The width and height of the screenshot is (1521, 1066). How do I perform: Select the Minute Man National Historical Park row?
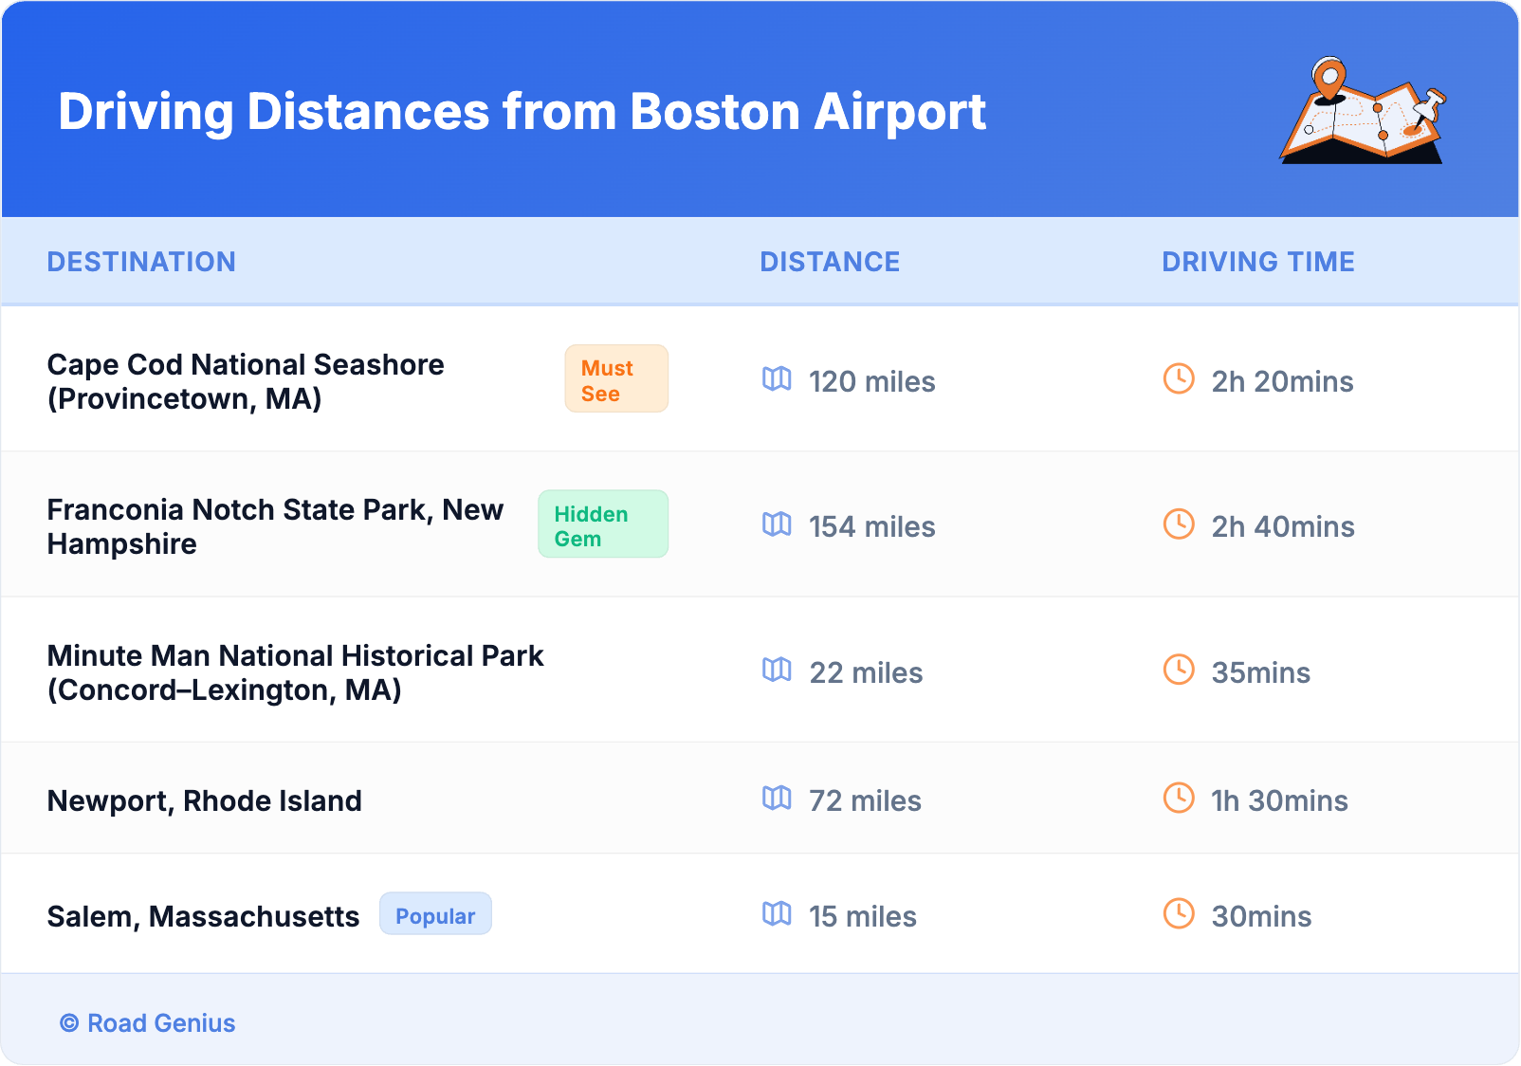pos(295,672)
